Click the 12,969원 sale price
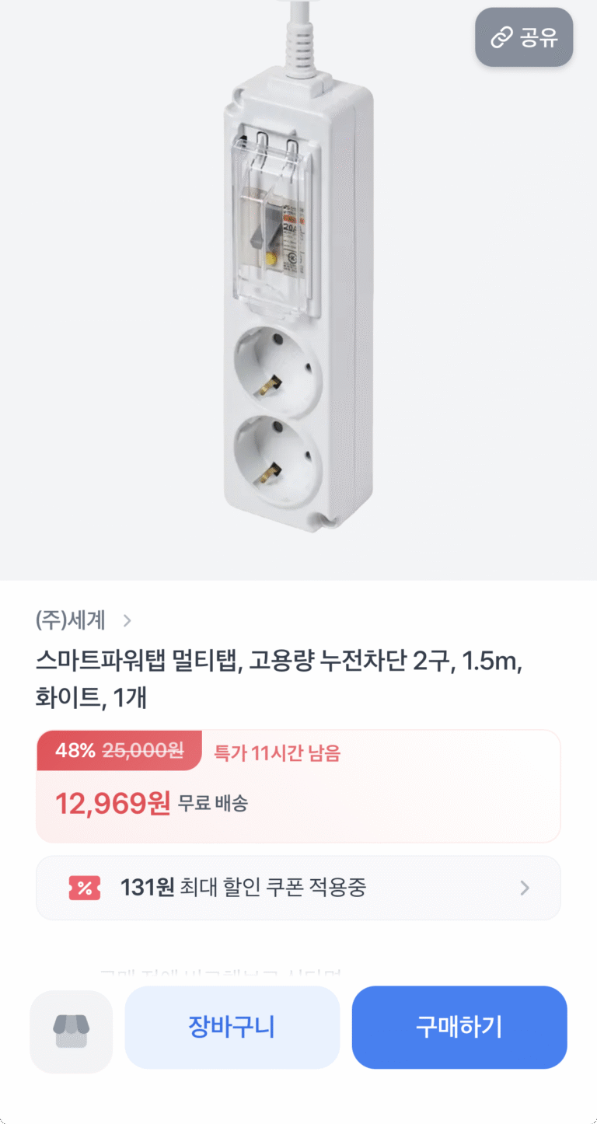The width and height of the screenshot is (597, 1124). [x=112, y=803]
